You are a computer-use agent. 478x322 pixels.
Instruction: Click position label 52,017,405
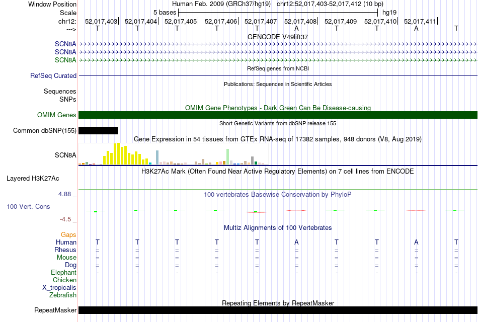[181, 21]
